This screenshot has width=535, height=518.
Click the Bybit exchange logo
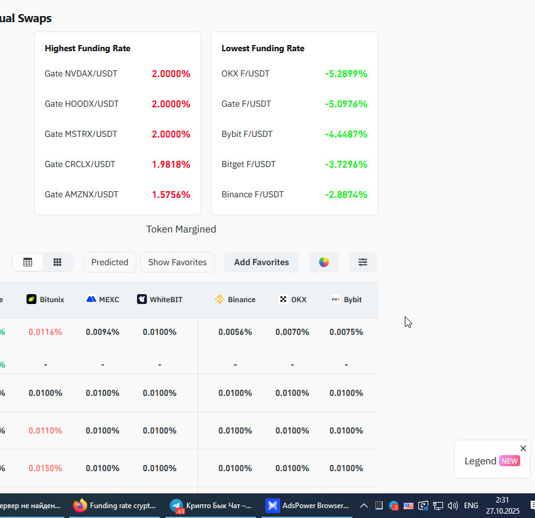(336, 300)
